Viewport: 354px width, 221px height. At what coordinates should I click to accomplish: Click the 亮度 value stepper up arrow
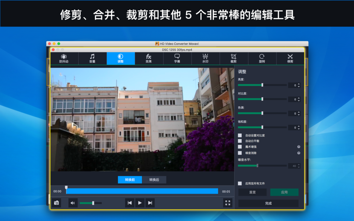(299, 84)
